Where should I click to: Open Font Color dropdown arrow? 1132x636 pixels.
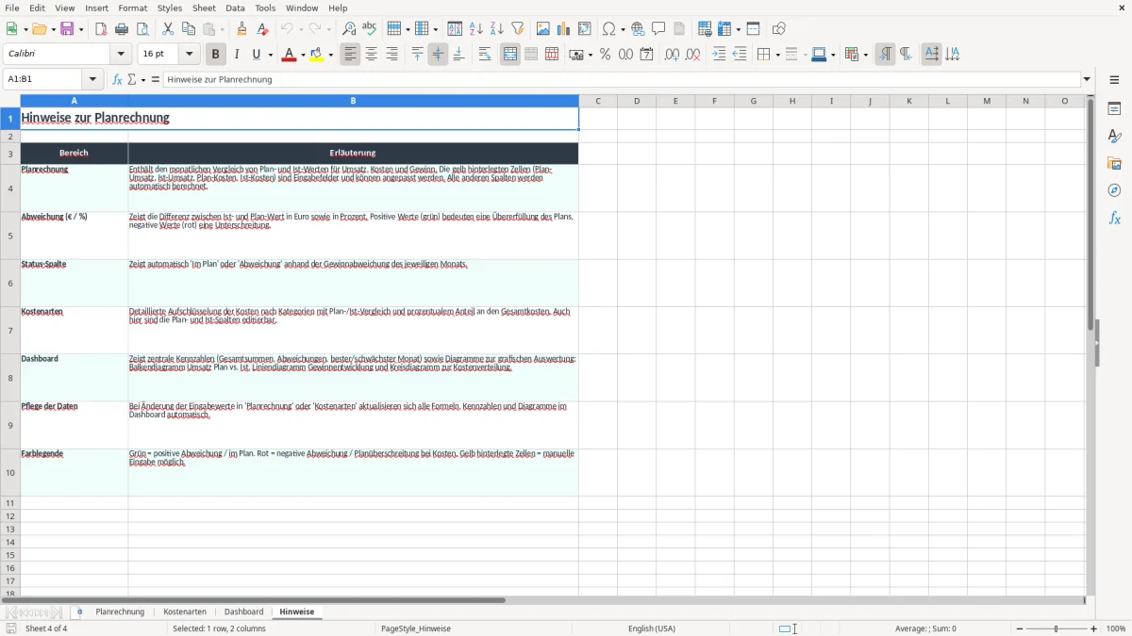tap(303, 55)
